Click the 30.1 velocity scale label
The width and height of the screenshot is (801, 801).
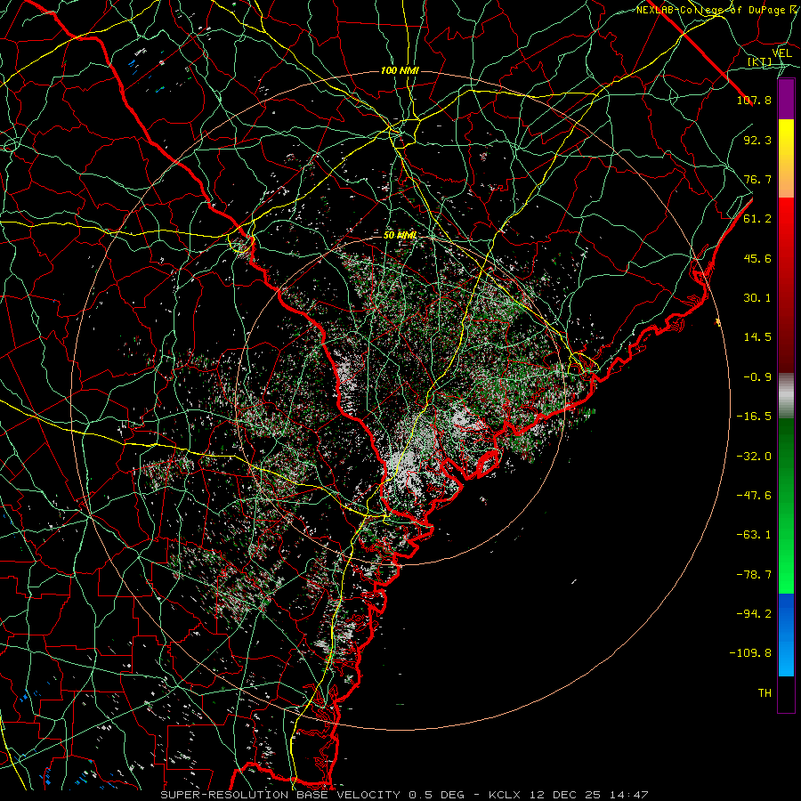[x=757, y=298]
